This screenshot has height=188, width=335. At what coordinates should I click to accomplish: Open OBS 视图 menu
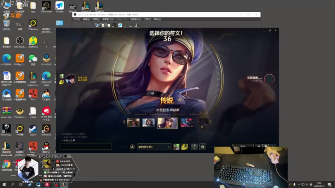click(96, 19)
